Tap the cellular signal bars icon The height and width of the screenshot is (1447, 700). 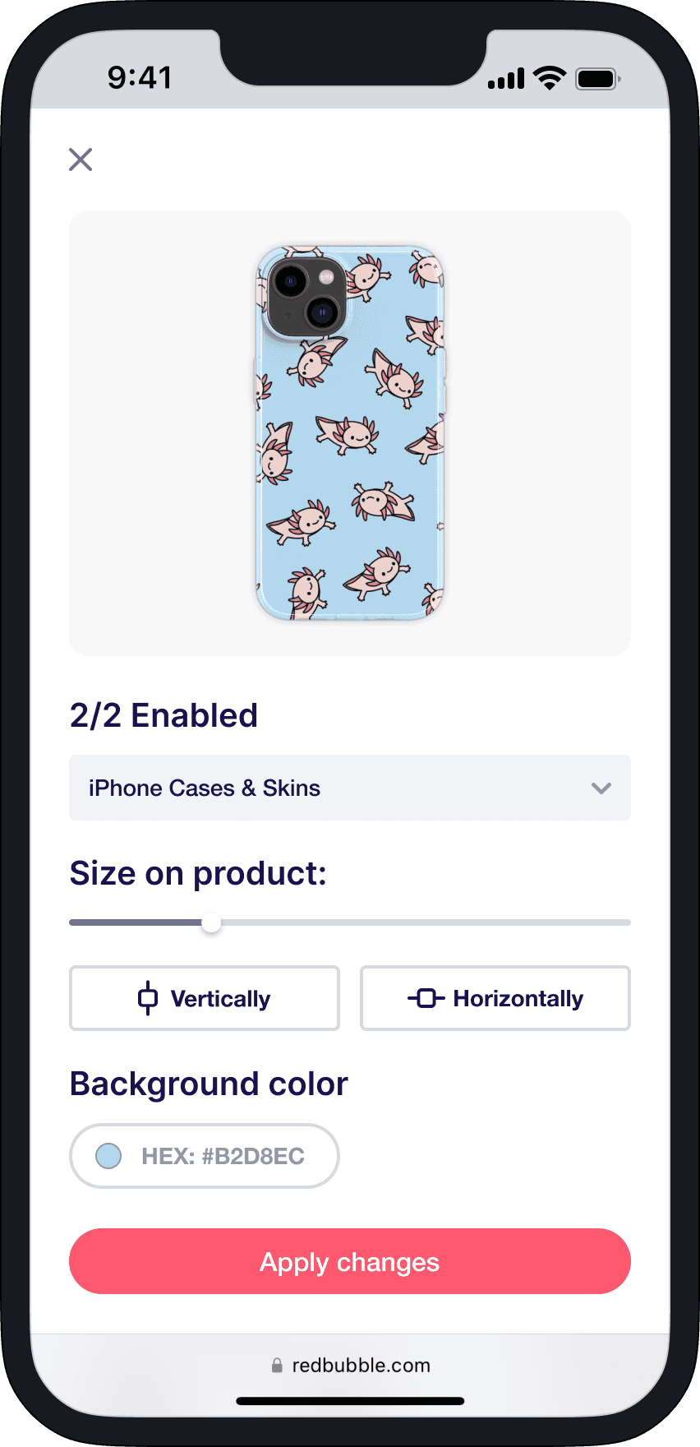tap(506, 79)
